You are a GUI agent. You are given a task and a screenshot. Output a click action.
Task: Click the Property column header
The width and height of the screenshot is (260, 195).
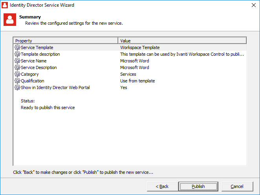(66, 41)
